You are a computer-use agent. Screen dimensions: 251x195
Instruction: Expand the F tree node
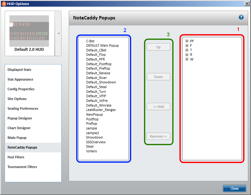[x=187, y=45]
